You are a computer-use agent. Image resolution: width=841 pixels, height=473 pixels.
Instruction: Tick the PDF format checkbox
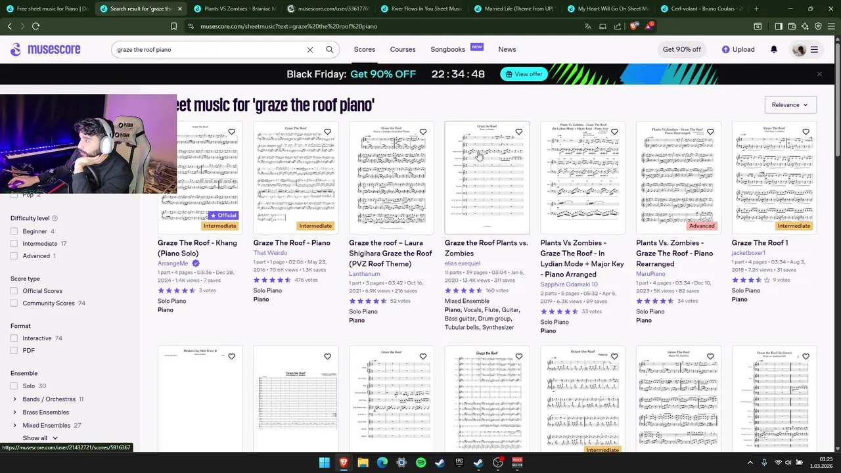[x=14, y=351]
